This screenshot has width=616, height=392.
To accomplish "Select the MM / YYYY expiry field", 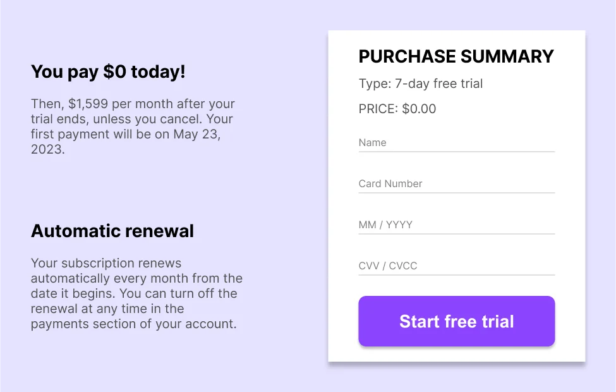I will pyautogui.click(x=457, y=225).
